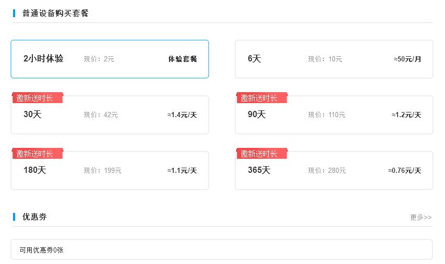Image resolution: width=445 pixels, height=264 pixels.
Task: Click the 优惠券 section heading
Action: (x=34, y=217)
